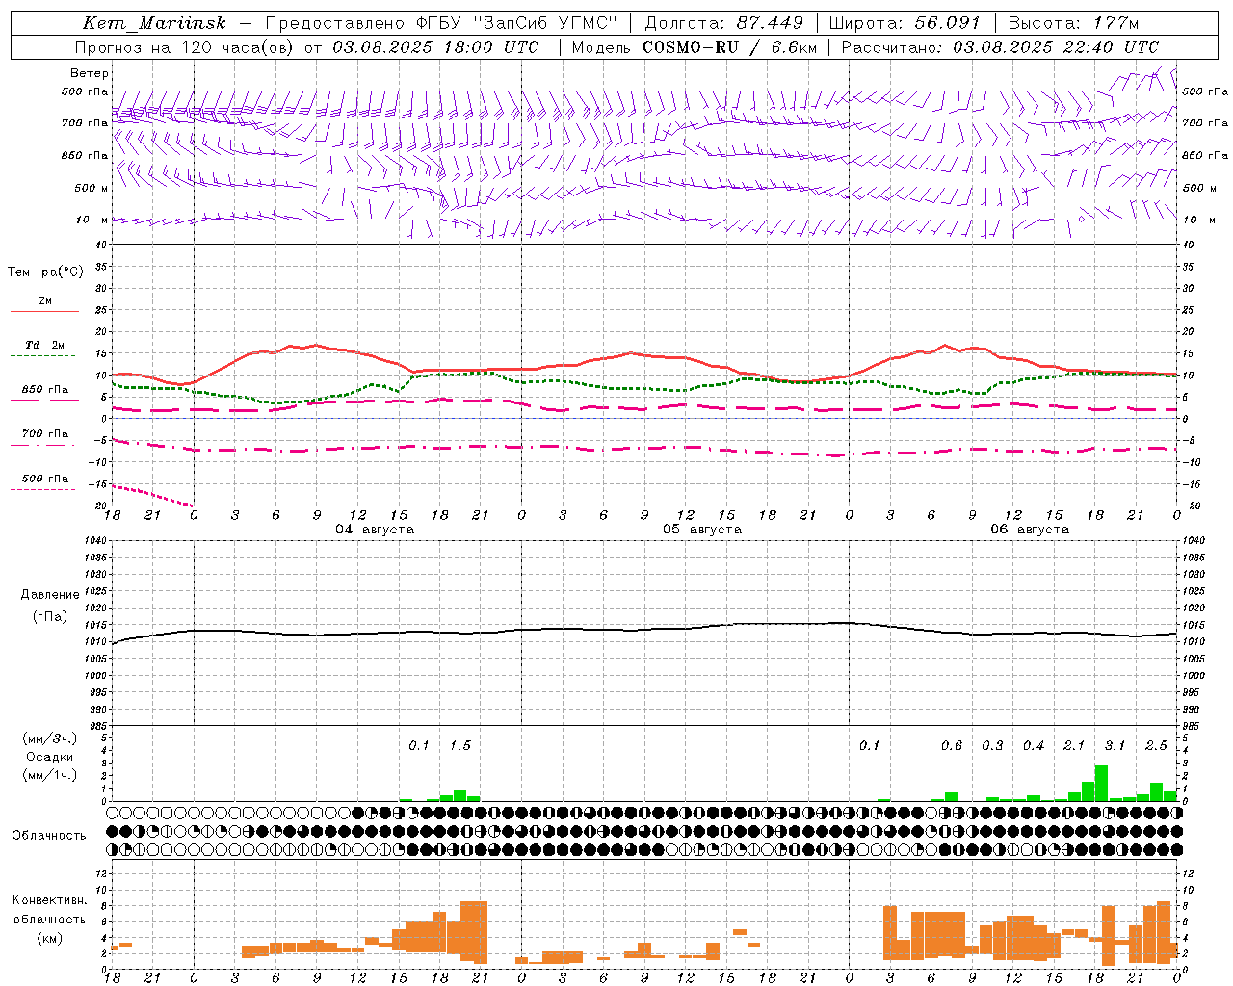Click the "04 августа" date label
This screenshot has width=1233, height=986.
point(375,530)
